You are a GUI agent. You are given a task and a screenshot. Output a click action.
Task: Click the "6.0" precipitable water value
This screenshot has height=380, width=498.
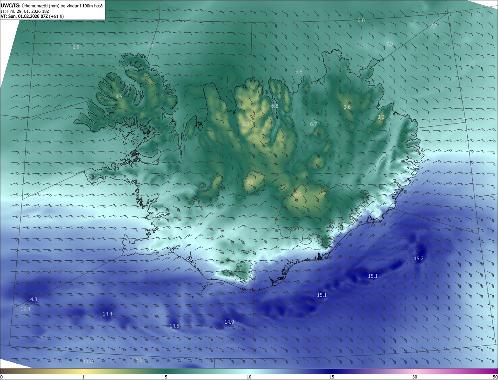coord(361,20)
